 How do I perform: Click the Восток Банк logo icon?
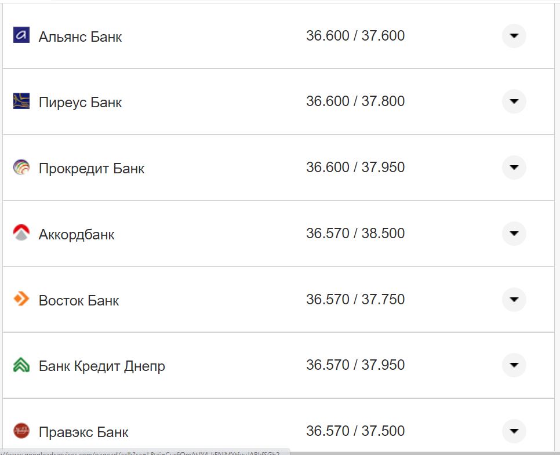(21, 299)
